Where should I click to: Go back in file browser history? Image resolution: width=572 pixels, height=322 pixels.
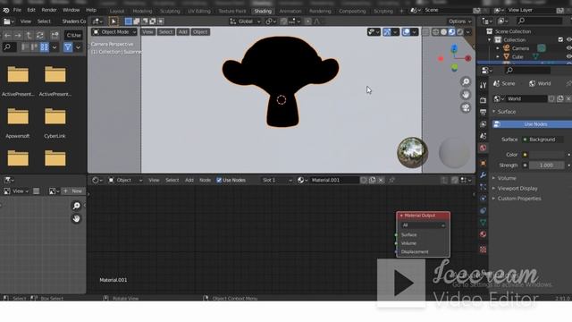(7, 36)
